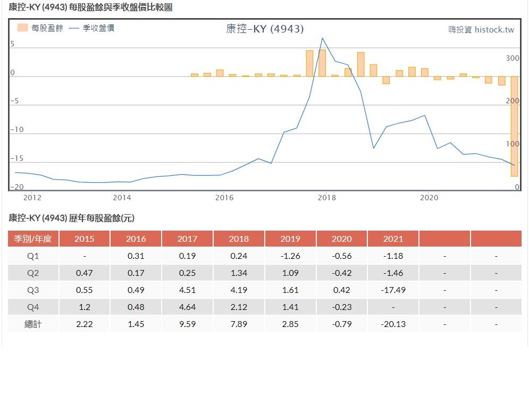Select the 季別/年度 table header
This screenshot has width=529, height=417.
point(33,239)
